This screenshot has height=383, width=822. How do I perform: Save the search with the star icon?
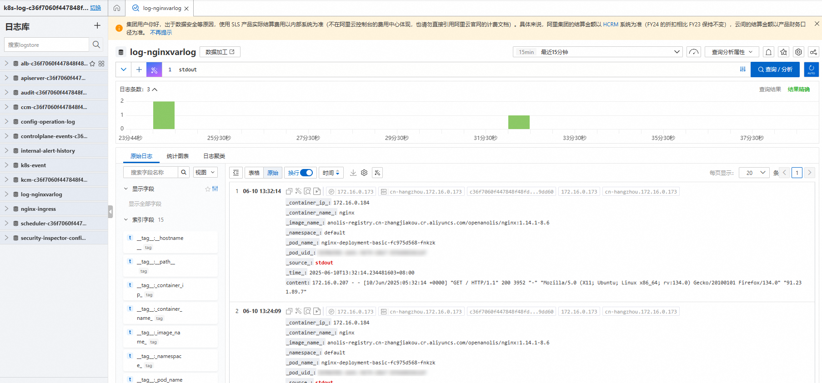(x=783, y=52)
